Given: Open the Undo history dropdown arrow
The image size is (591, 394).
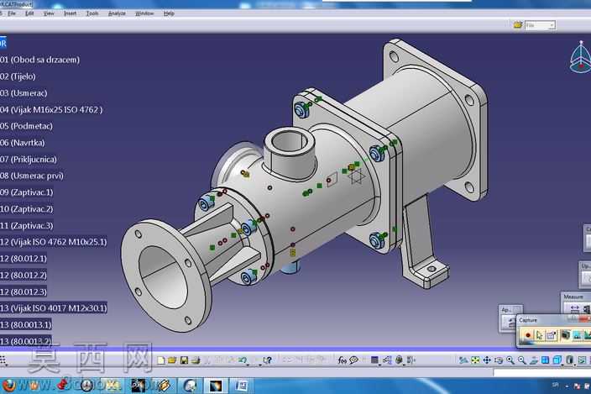Looking at the screenshot, I should click(248, 365).
